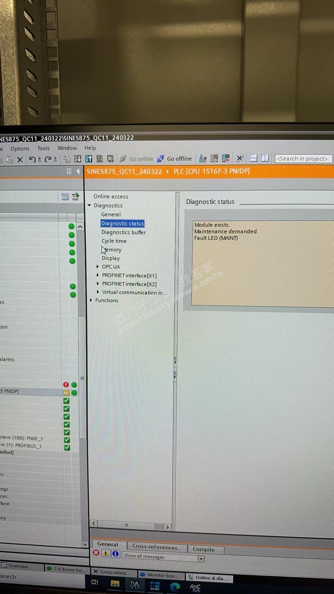This screenshot has height=594, width=334.
Task: Click the Start CPU icon
Action: point(214,159)
